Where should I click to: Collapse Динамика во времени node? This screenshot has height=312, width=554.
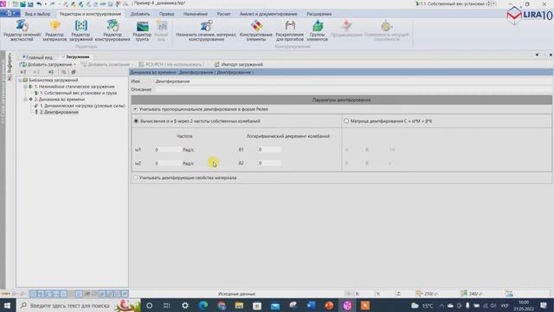pyautogui.click(x=25, y=100)
